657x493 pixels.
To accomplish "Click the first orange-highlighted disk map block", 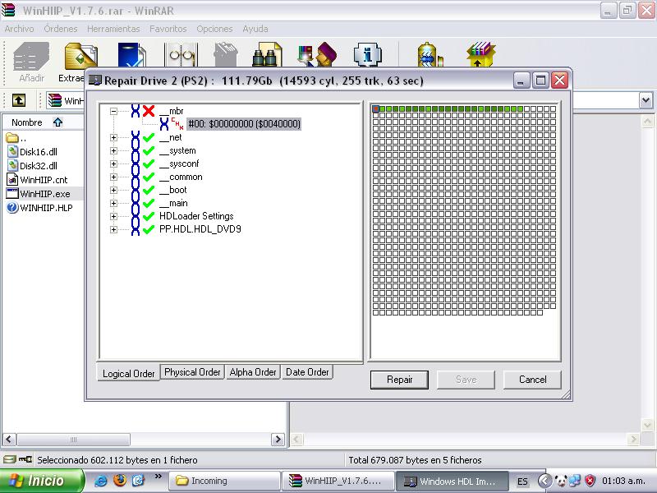I will click(376, 109).
